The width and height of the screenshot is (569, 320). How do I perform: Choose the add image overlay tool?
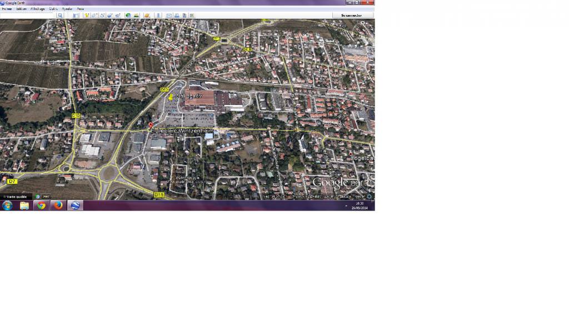[110, 15]
